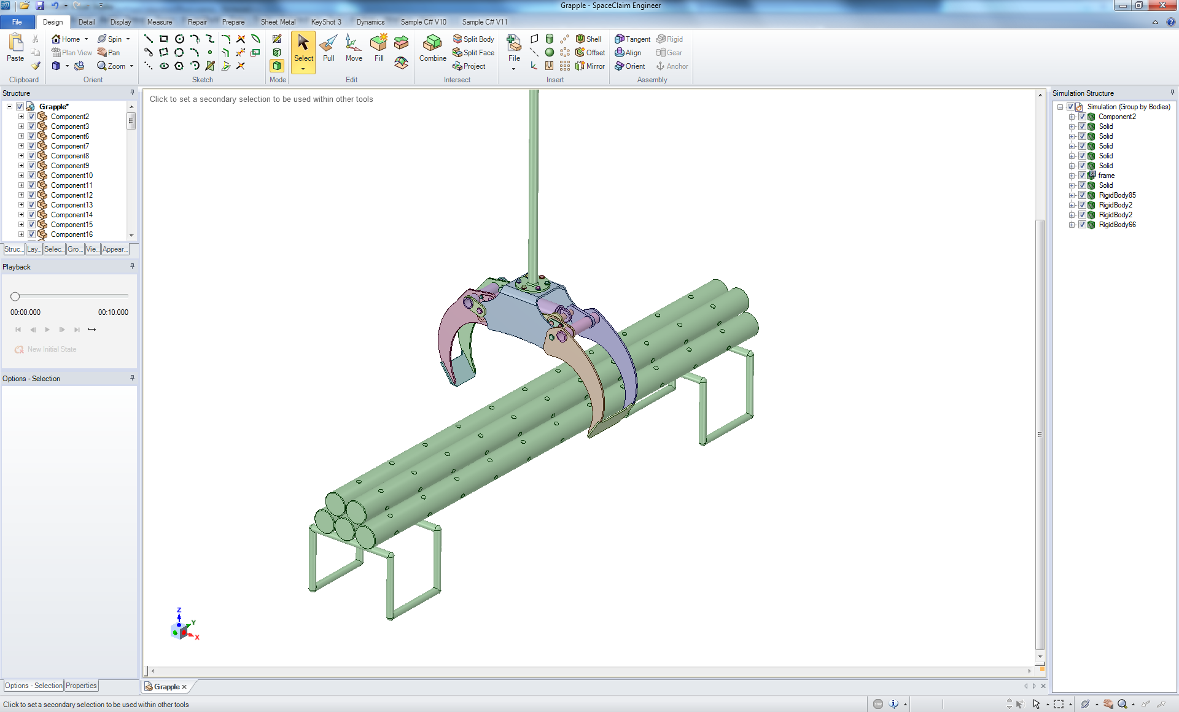Select the Pull tool
The width and height of the screenshot is (1179, 712).
(x=329, y=48)
